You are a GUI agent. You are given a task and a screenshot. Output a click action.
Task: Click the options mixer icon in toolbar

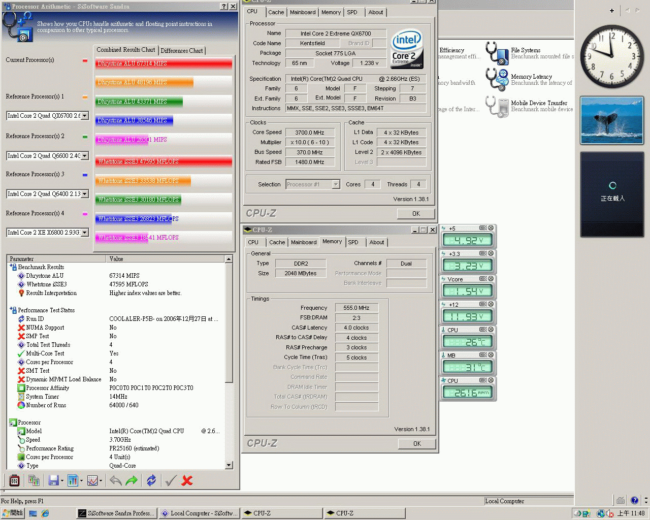tap(14, 480)
